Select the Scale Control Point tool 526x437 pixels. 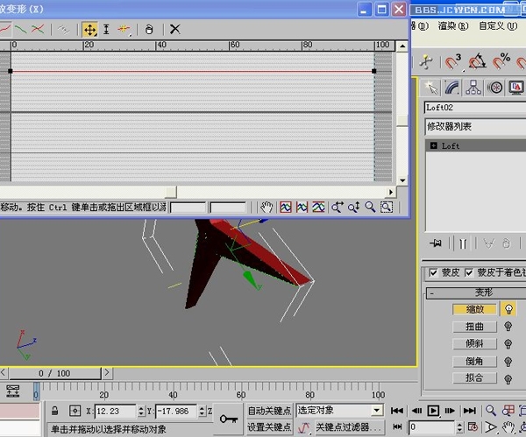(x=106, y=30)
